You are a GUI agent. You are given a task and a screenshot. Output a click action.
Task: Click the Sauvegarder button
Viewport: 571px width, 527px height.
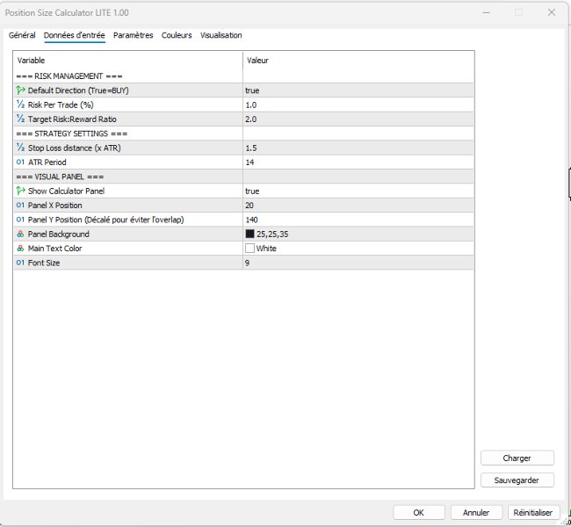[x=517, y=480]
